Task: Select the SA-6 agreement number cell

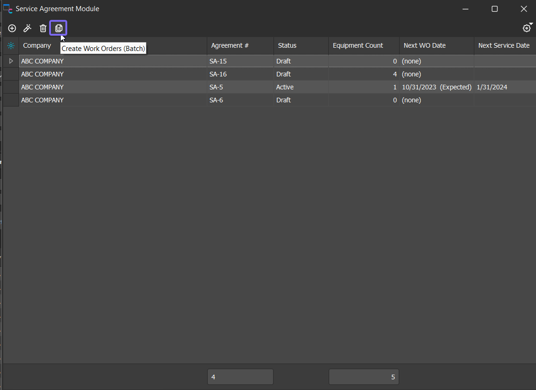Action: [x=216, y=100]
